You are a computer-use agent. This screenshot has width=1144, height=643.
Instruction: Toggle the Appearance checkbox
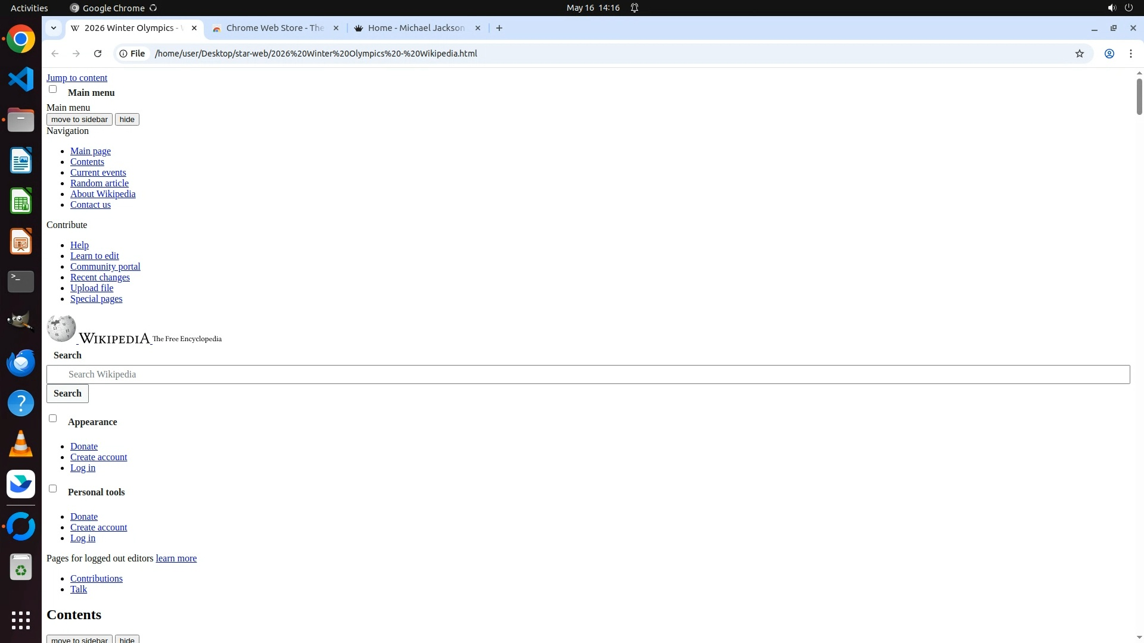[x=53, y=419]
